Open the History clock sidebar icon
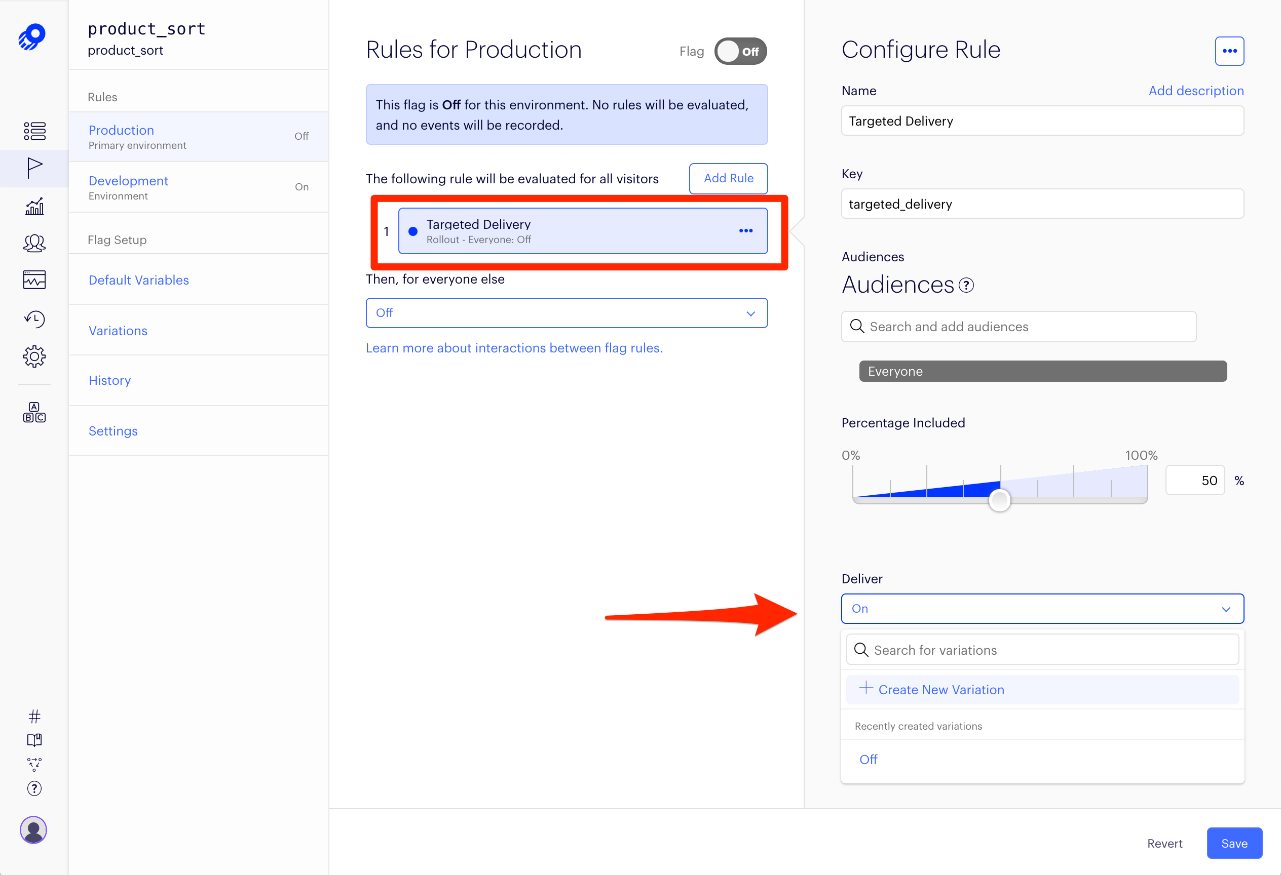This screenshot has height=875, width=1281. pos(34,319)
